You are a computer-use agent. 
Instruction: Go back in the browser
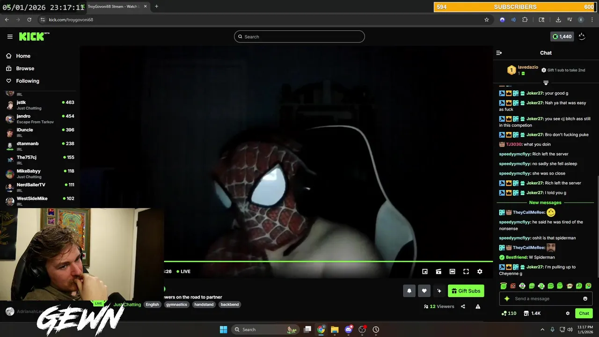[x=7, y=20]
